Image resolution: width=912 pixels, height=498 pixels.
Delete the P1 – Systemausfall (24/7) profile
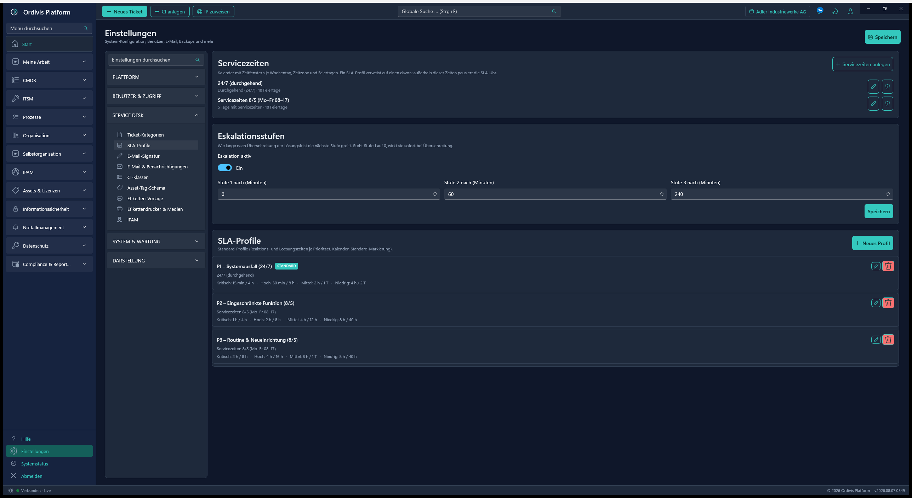click(888, 266)
